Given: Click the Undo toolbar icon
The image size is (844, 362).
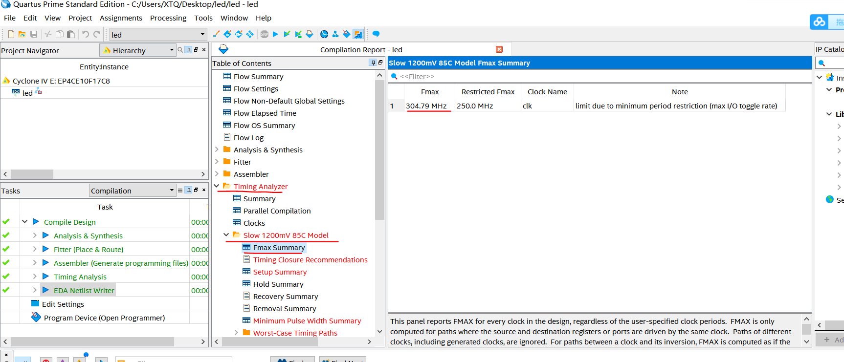Looking at the screenshot, I should (86, 34).
